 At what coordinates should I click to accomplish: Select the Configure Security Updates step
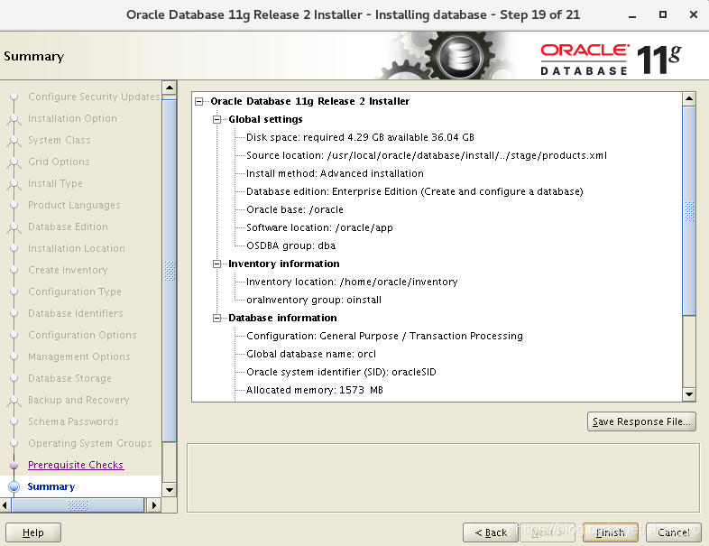tap(94, 97)
